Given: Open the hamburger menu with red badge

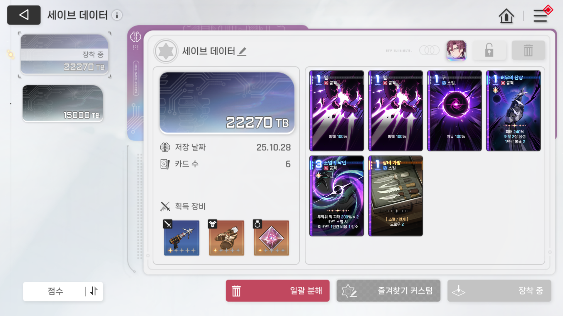Looking at the screenshot, I should [540, 15].
